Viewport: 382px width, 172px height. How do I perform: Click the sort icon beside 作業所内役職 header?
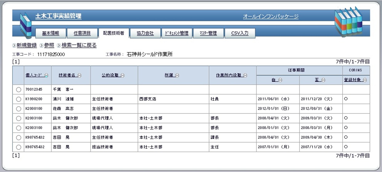pos(245,76)
